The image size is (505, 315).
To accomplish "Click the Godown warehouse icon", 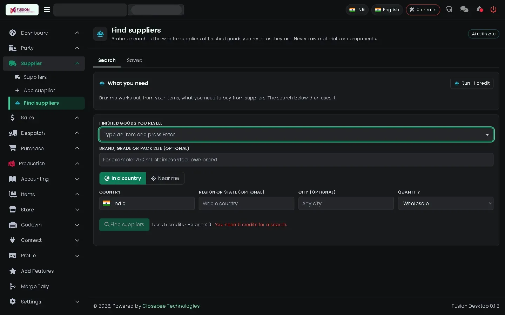I will (13, 225).
